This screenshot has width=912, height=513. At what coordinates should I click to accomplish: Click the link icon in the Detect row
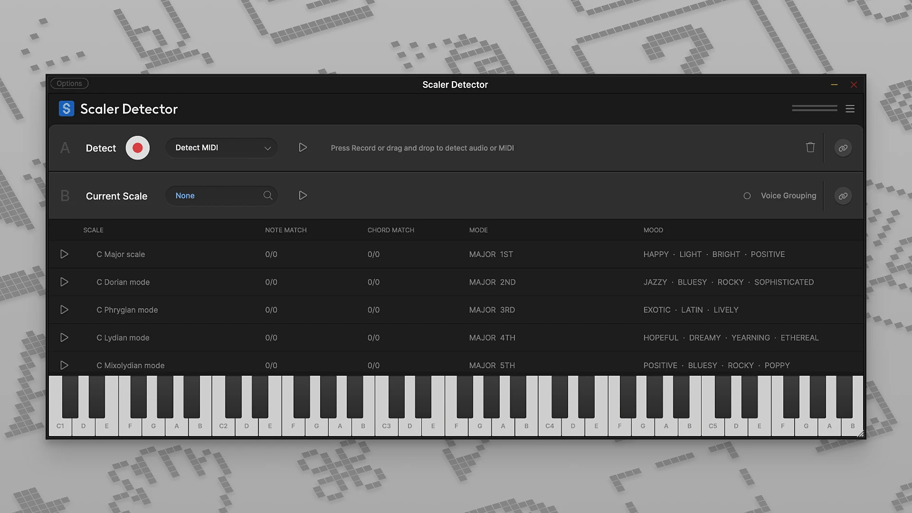(843, 148)
